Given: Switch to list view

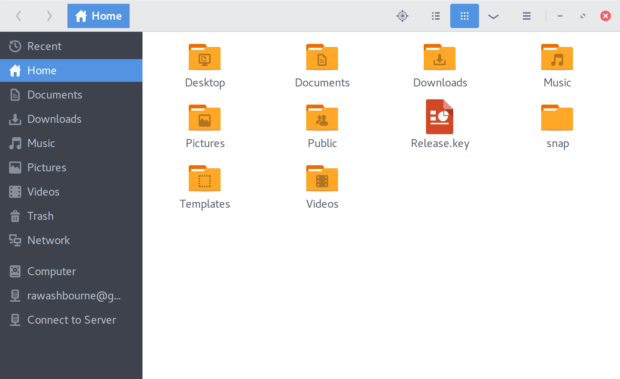Looking at the screenshot, I should point(436,16).
